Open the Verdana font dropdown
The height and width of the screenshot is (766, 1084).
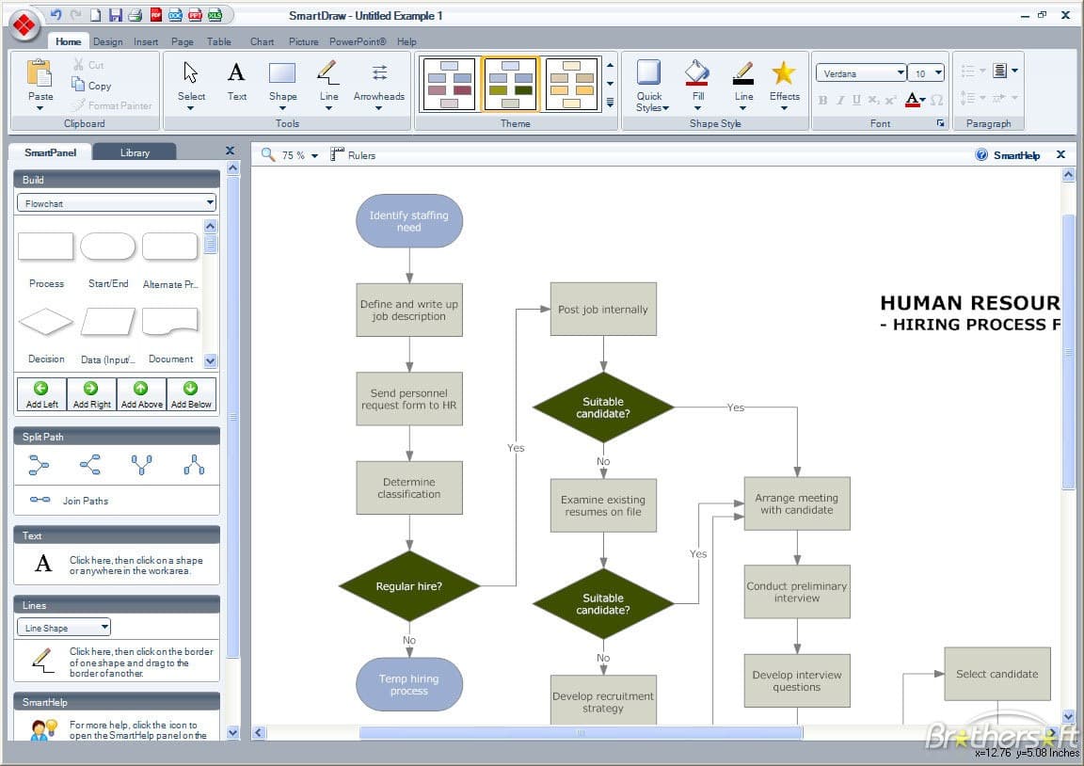(x=861, y=73)
